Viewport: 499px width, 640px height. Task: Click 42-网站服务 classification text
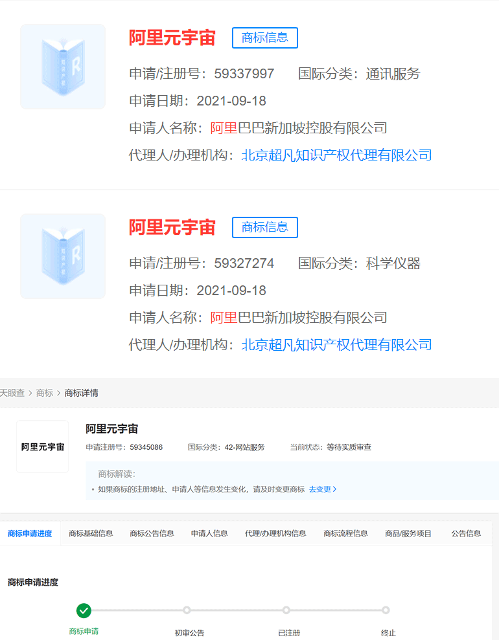click(245, 447)
